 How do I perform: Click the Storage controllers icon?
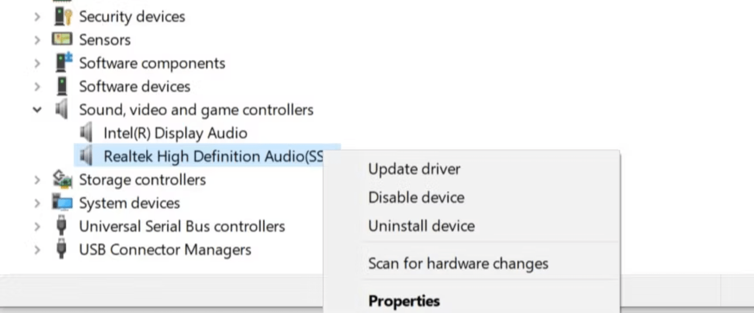[x=62, y=179]
